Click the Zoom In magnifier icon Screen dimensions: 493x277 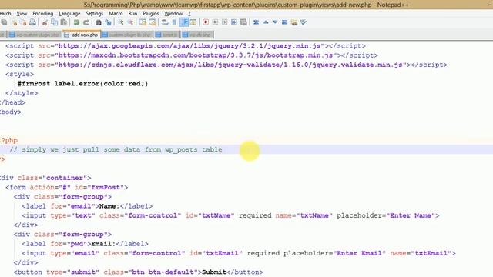[120, 22]
